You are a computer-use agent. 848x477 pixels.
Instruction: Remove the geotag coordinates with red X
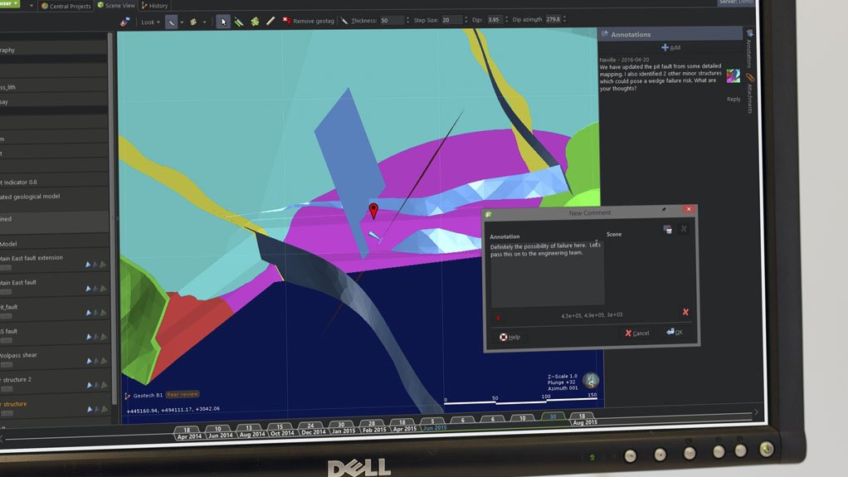tap(685, 312)
